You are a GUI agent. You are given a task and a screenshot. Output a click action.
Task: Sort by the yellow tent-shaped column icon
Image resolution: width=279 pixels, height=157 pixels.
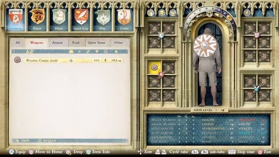[x=71, y=51]
